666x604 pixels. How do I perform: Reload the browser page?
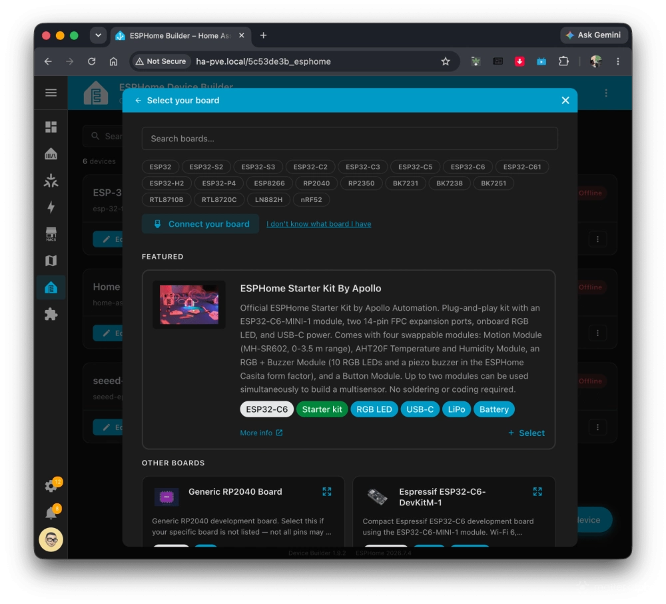91,61
